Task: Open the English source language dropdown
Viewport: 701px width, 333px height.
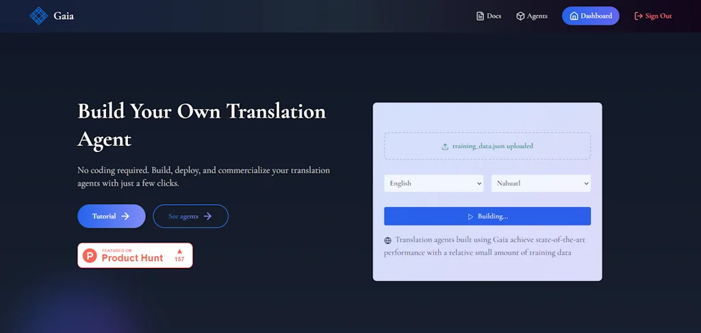Action: click(x=434, y=184)
